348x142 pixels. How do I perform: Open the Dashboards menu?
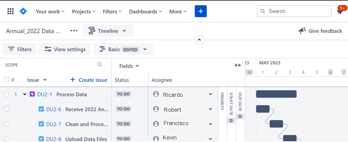click(x=145, y=11)
